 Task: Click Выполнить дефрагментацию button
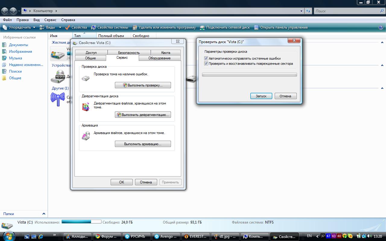143,115
